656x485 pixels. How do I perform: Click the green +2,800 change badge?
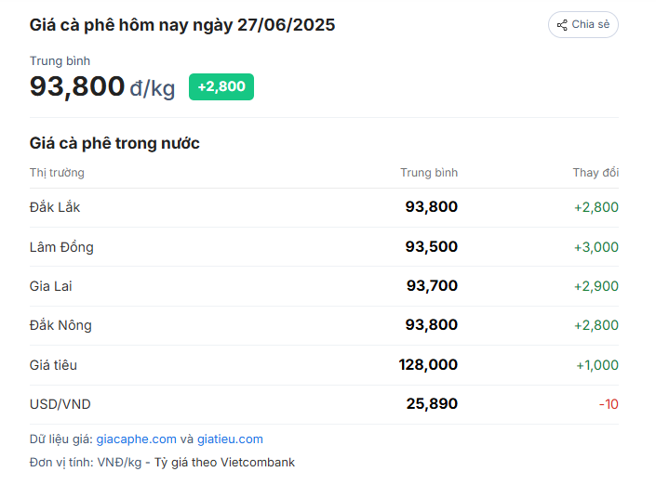221,87
